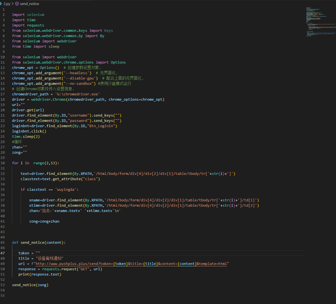Image resolution: width=336 pixels, height=304 pixels.
Task: Click 'driver.get(url)' line
Action: [28, 110]
